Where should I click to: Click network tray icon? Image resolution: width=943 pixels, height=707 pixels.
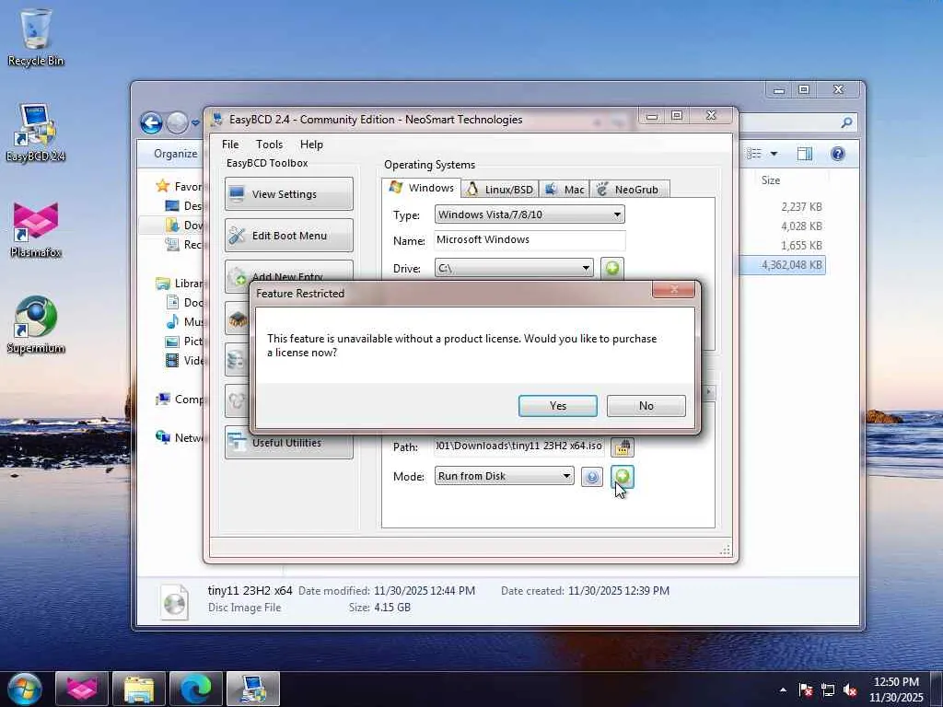click(828, 690)
